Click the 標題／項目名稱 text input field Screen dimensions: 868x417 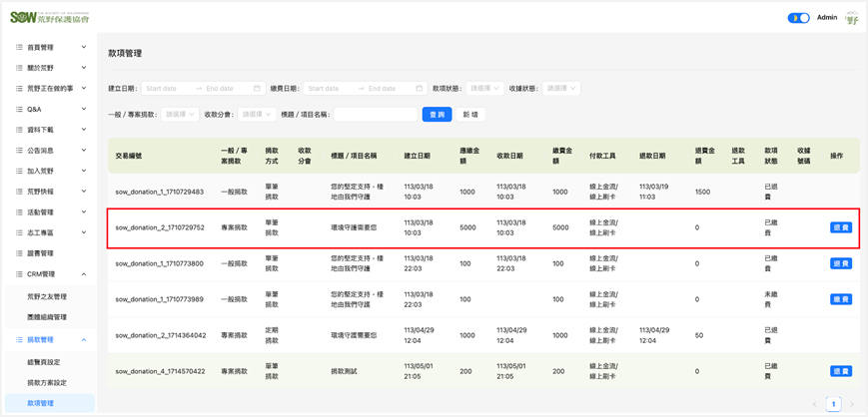376,115
